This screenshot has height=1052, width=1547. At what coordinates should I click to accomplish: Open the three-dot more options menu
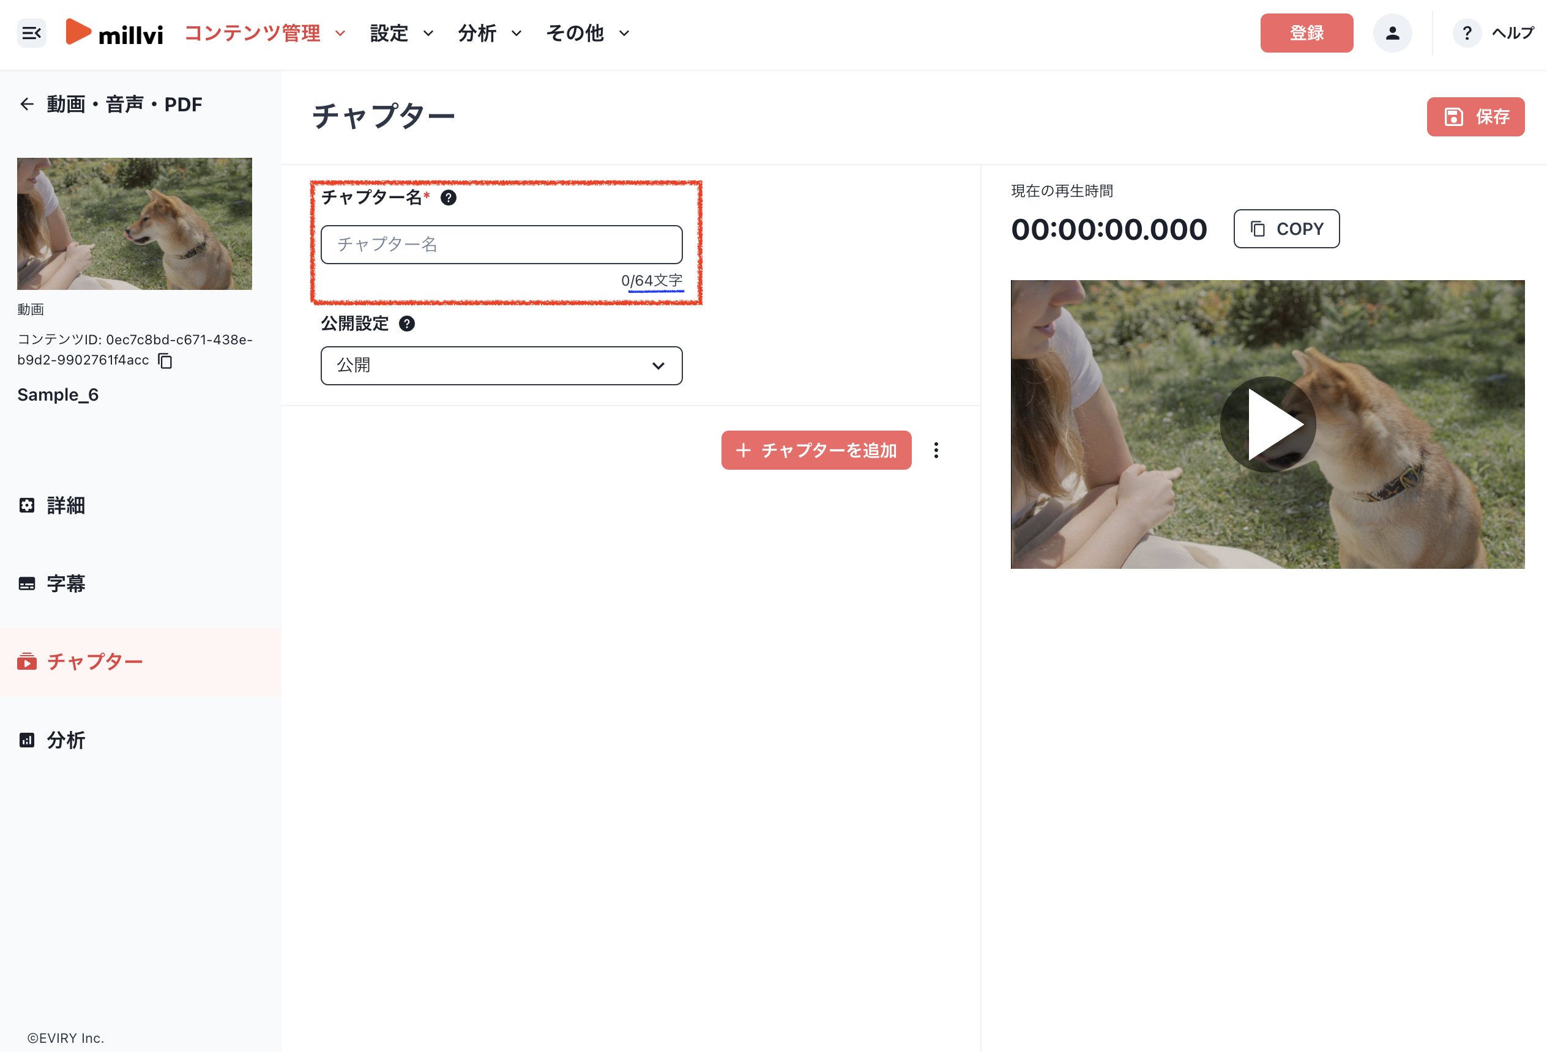pos(936,451)
